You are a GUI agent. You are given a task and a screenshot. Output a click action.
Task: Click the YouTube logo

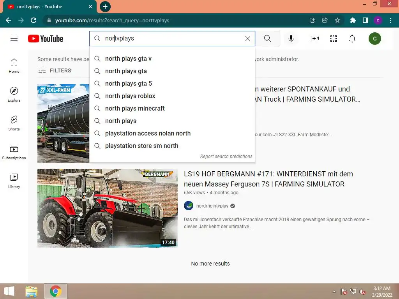tap(46, 39)
